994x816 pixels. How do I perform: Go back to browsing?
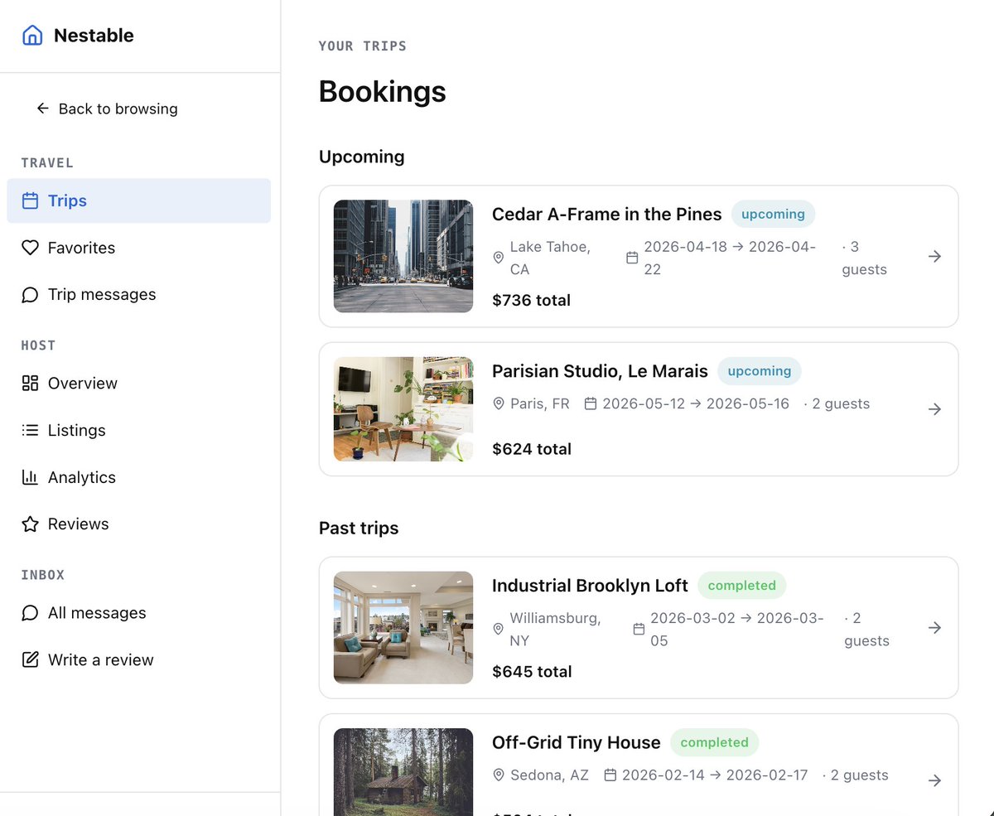pos(106,109)
